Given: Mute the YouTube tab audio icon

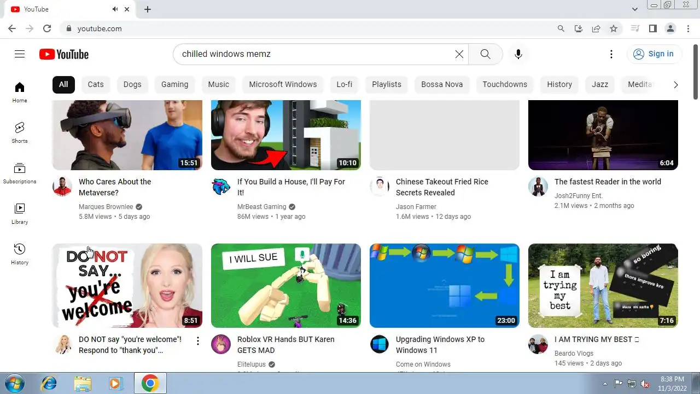Looking at the screenshot, I should (x=115, y=9).
